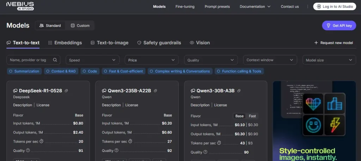Click the blue thumbs-up neon image
The height and width of the screenshot is (161, 361).
(x=335, y=104)
